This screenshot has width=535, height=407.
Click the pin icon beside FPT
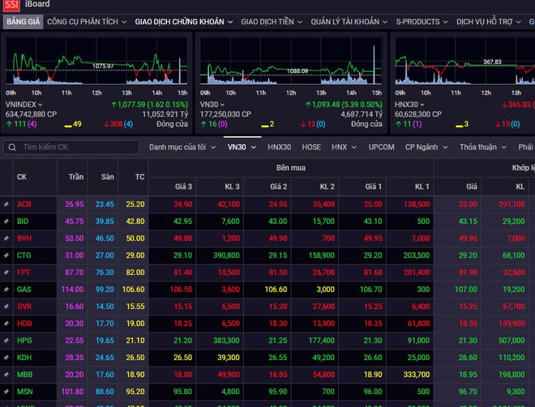coord(6,273)
